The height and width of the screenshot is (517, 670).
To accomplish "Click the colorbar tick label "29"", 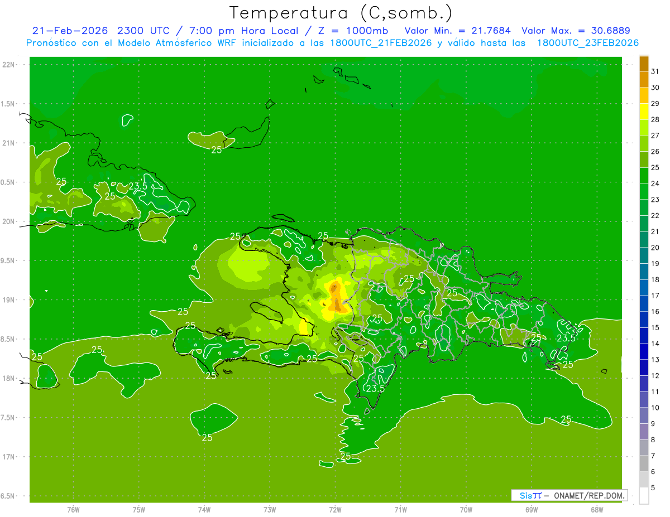I will (655, 104).
